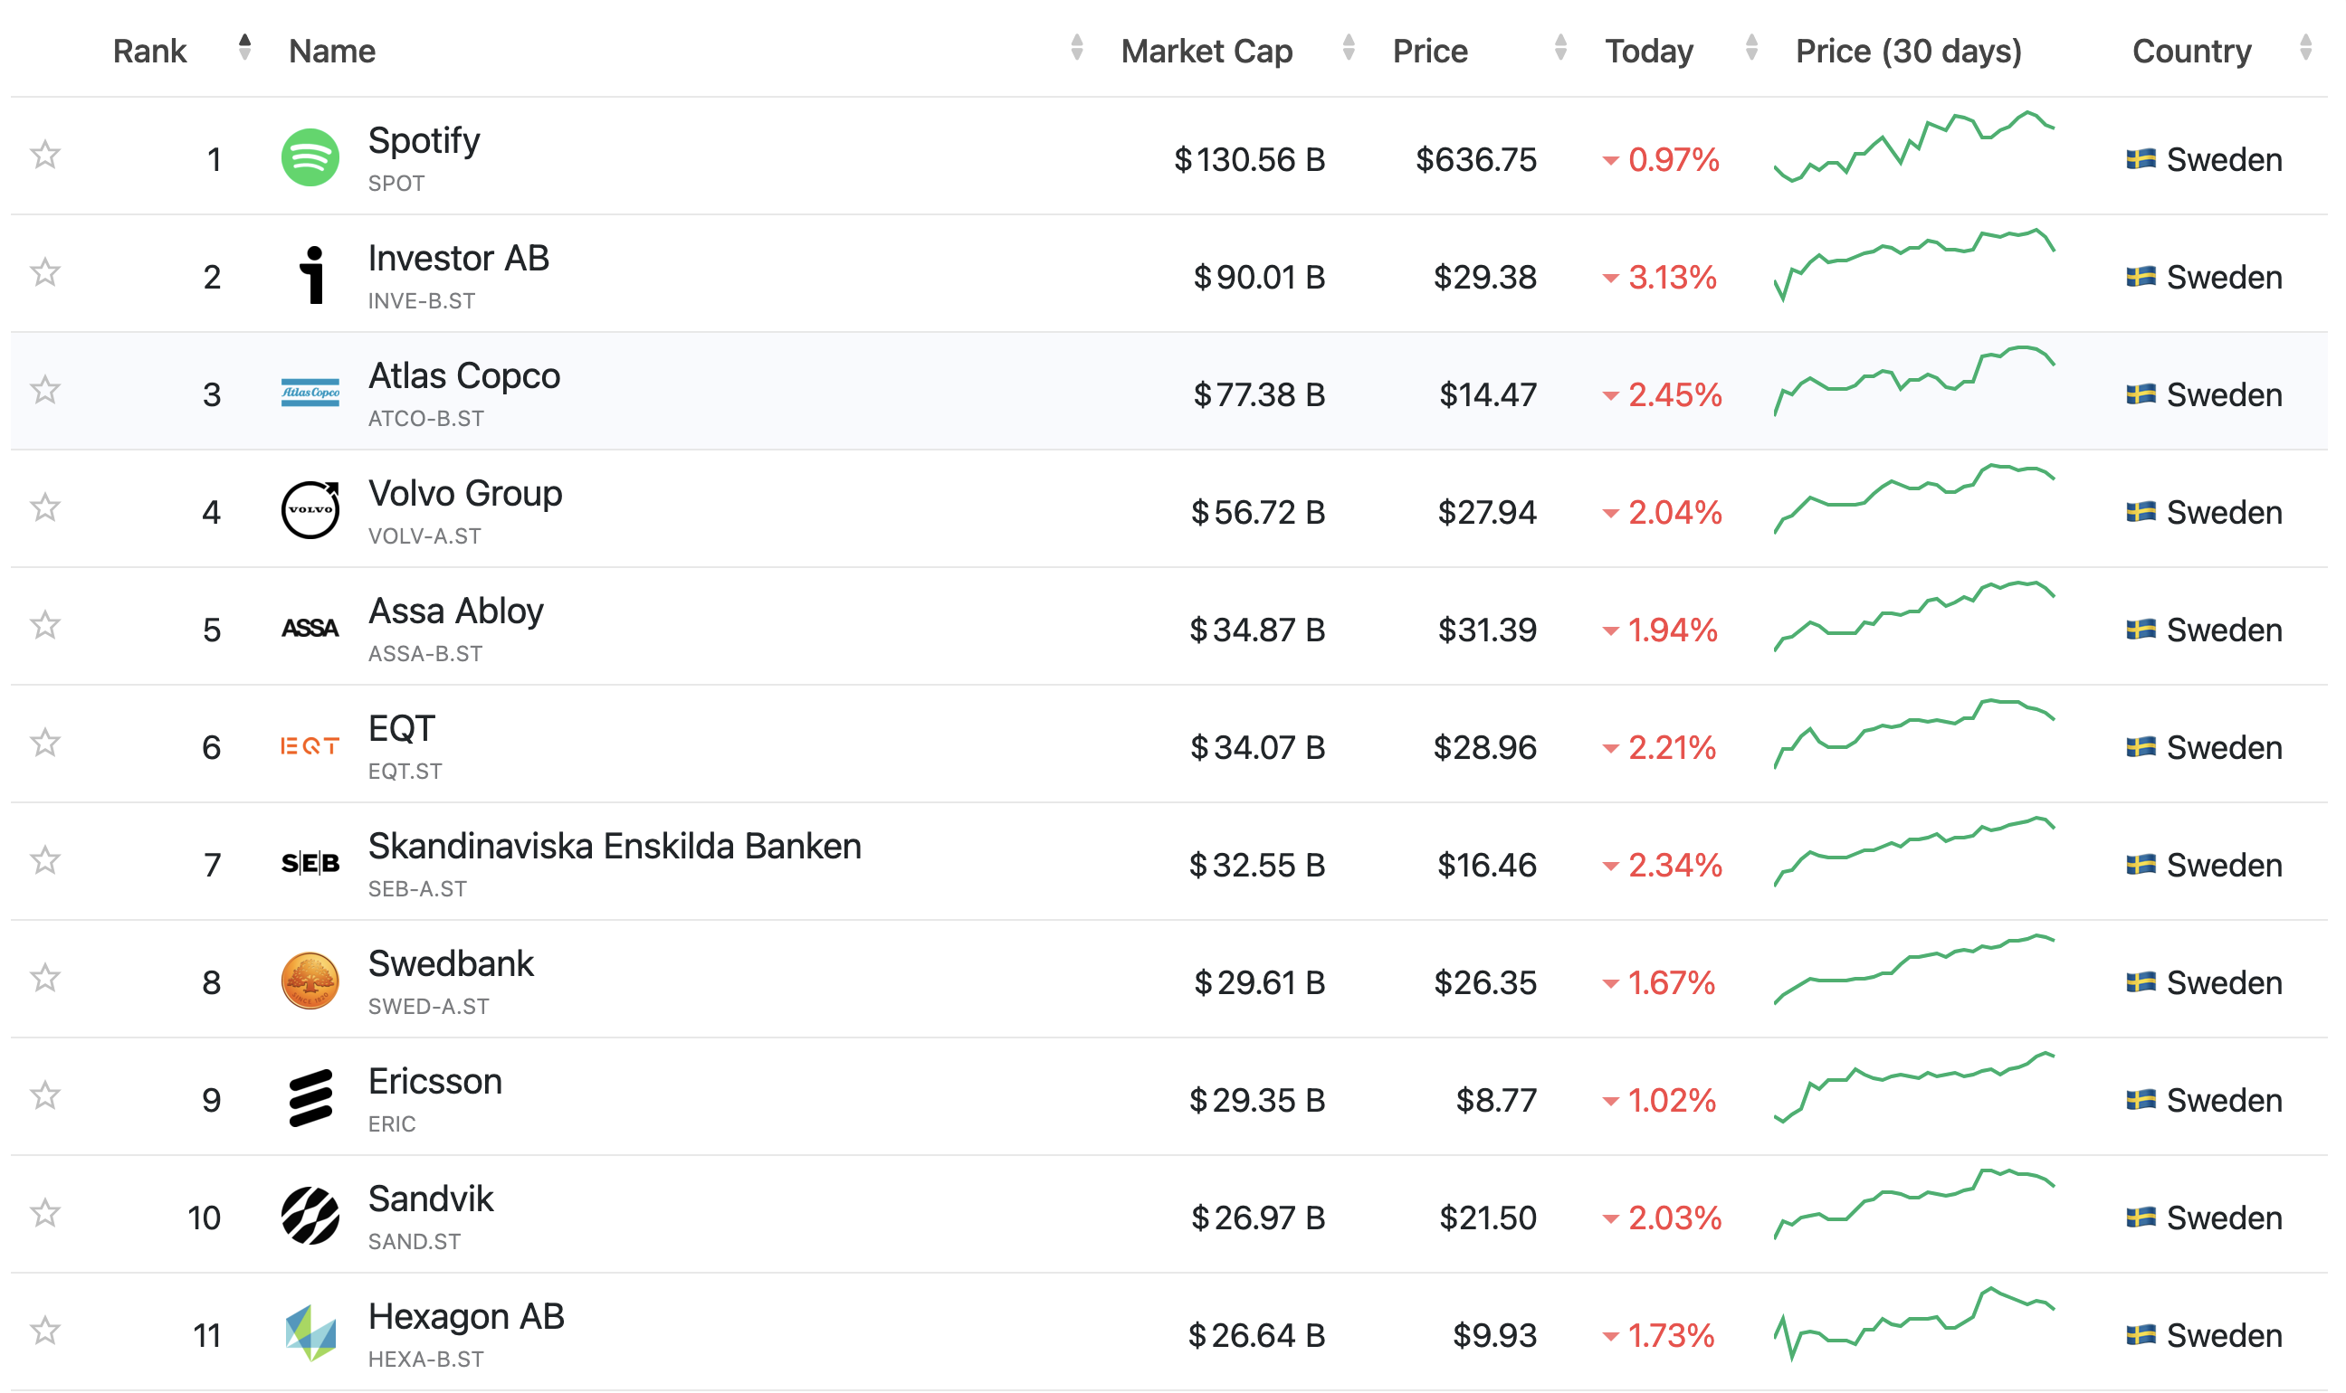Click Sweden country link in Ericsson row
Viewport: 2346px width, 1393px height.
click(2223, 1100)
